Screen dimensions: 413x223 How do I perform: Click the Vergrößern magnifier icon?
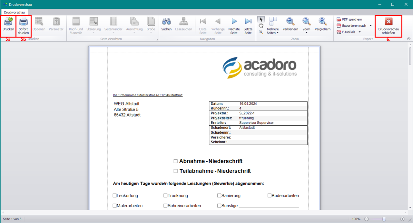[x=322, y=22]
